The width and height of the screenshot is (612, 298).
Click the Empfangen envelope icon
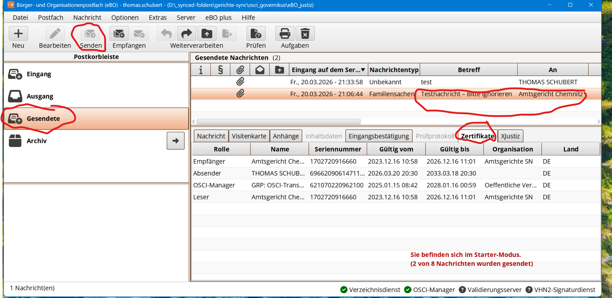tap(119, 33)
